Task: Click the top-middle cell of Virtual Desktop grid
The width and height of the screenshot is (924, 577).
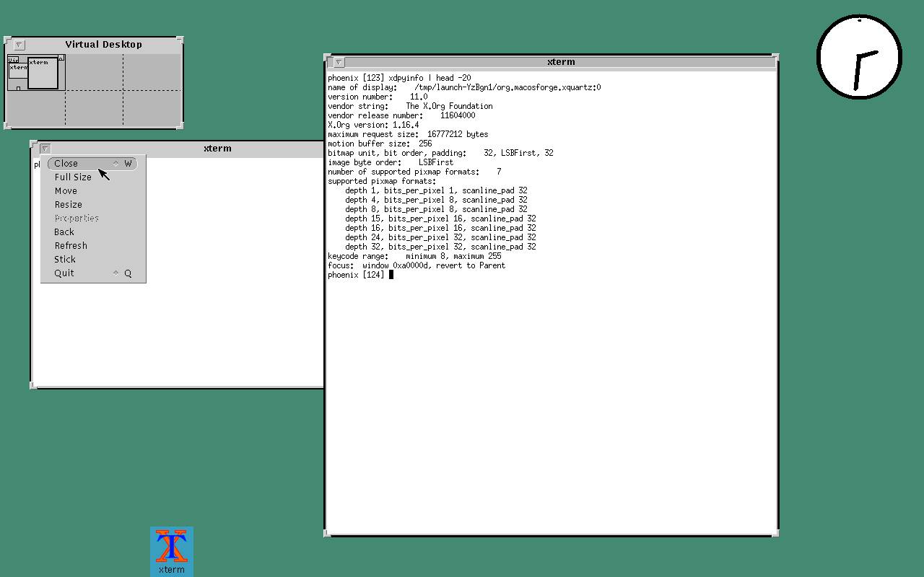Action: coord(94,72)
